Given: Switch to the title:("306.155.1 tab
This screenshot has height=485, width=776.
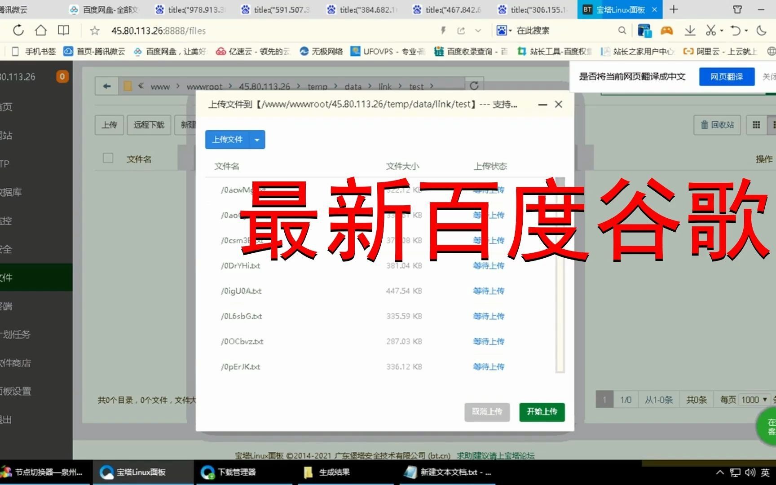Looking at the screenshot, I should (x=533, y=9).
